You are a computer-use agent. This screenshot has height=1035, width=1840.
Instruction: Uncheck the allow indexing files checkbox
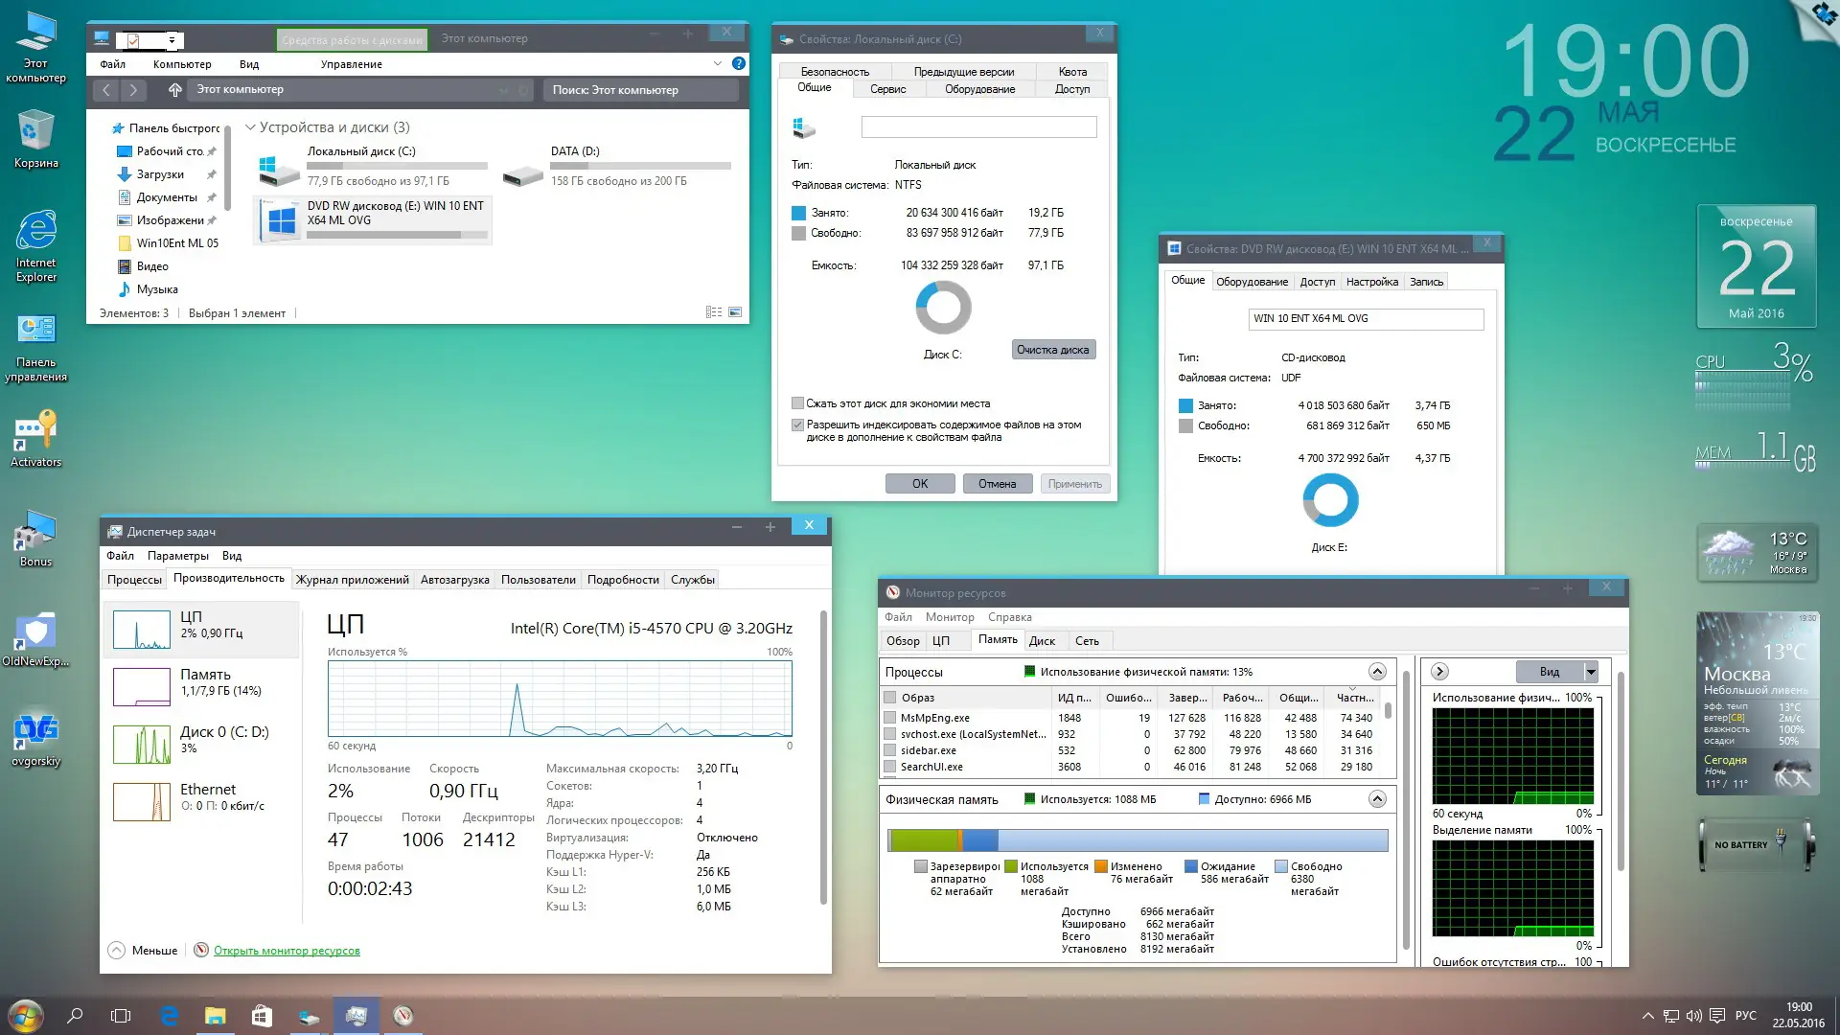coord(797,425)
